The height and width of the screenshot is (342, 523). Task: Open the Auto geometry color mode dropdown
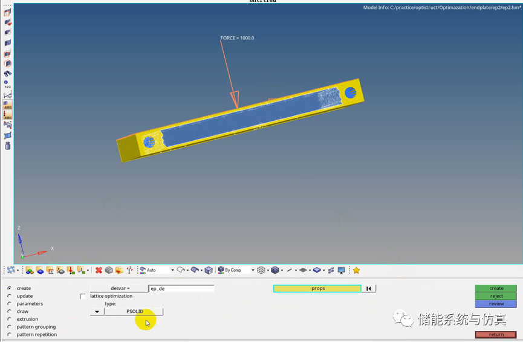pos(172,270)
